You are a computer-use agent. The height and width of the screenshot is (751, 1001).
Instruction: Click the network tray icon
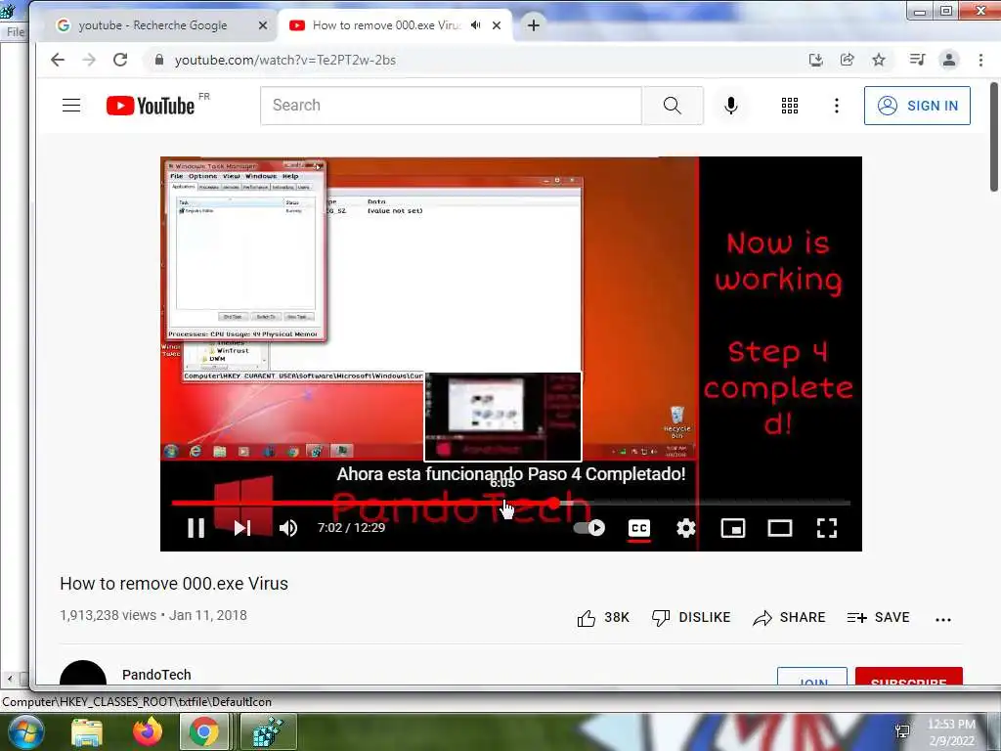[x=902, y=731]
